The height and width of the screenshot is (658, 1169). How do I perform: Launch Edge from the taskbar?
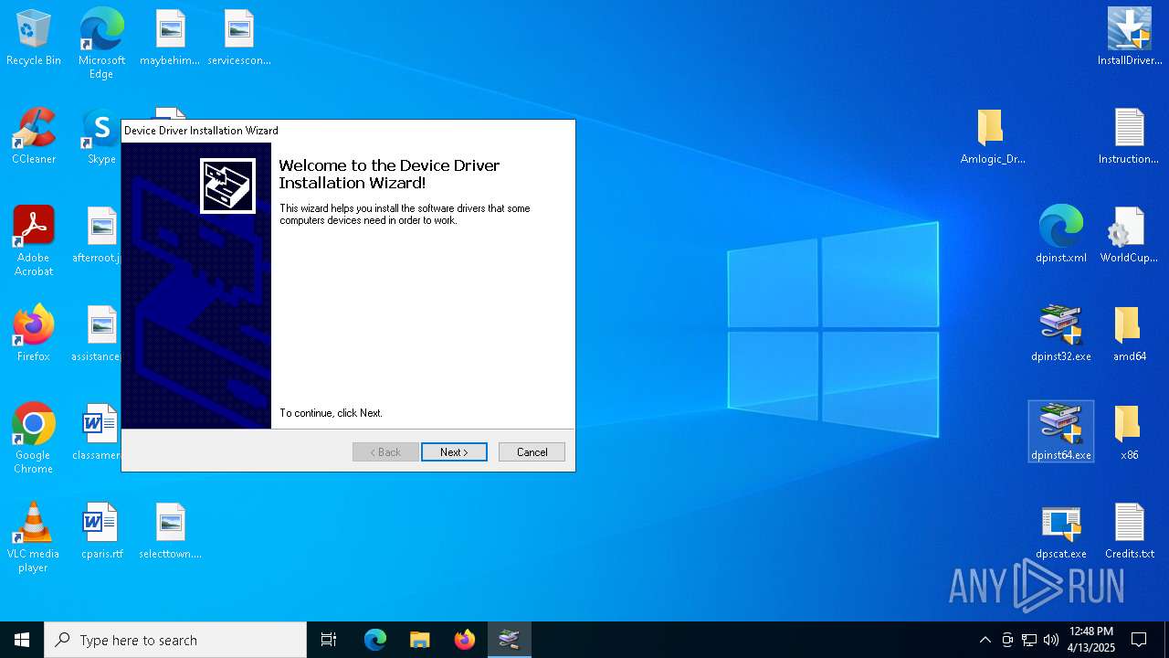[x=375, y=640]
